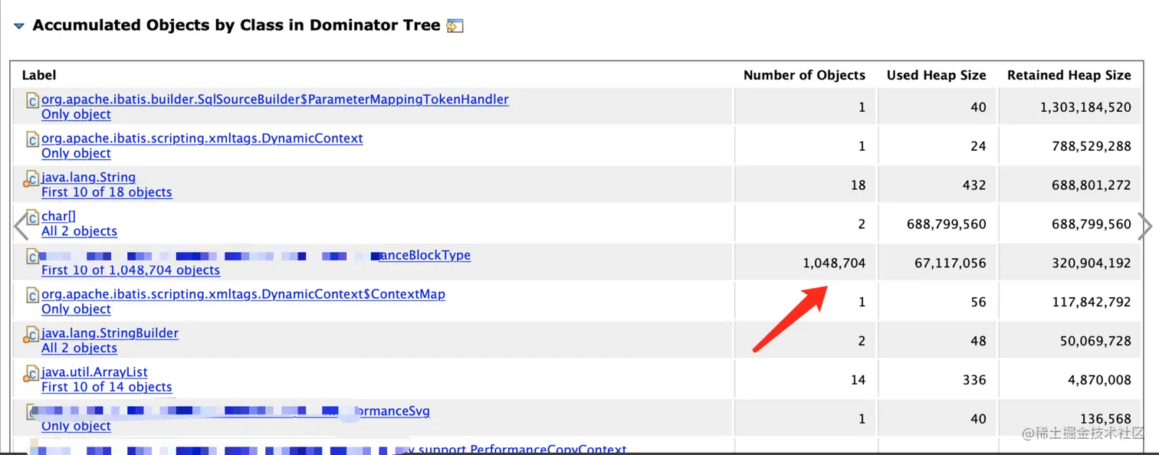Open the java.util.ArrayList class link
This screenshot has height=455, width=1159.
(94, 372)
